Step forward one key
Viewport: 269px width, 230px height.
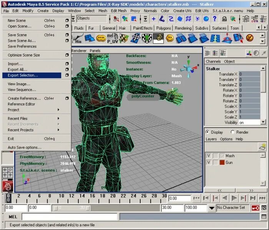click(x=243, y=198)
